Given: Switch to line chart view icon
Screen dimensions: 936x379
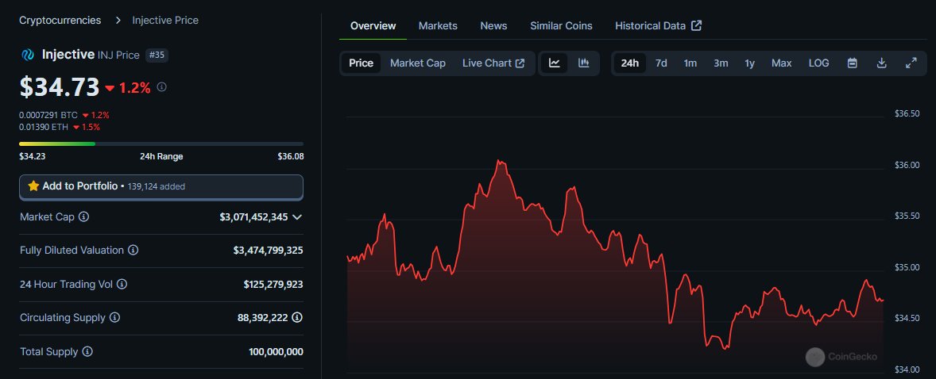Looking at the screenshot, I should pyautogui.click(x=555, y=63).
